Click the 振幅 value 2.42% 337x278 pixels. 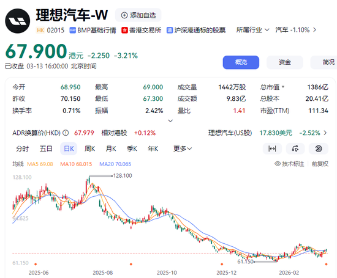coord(154,111)
